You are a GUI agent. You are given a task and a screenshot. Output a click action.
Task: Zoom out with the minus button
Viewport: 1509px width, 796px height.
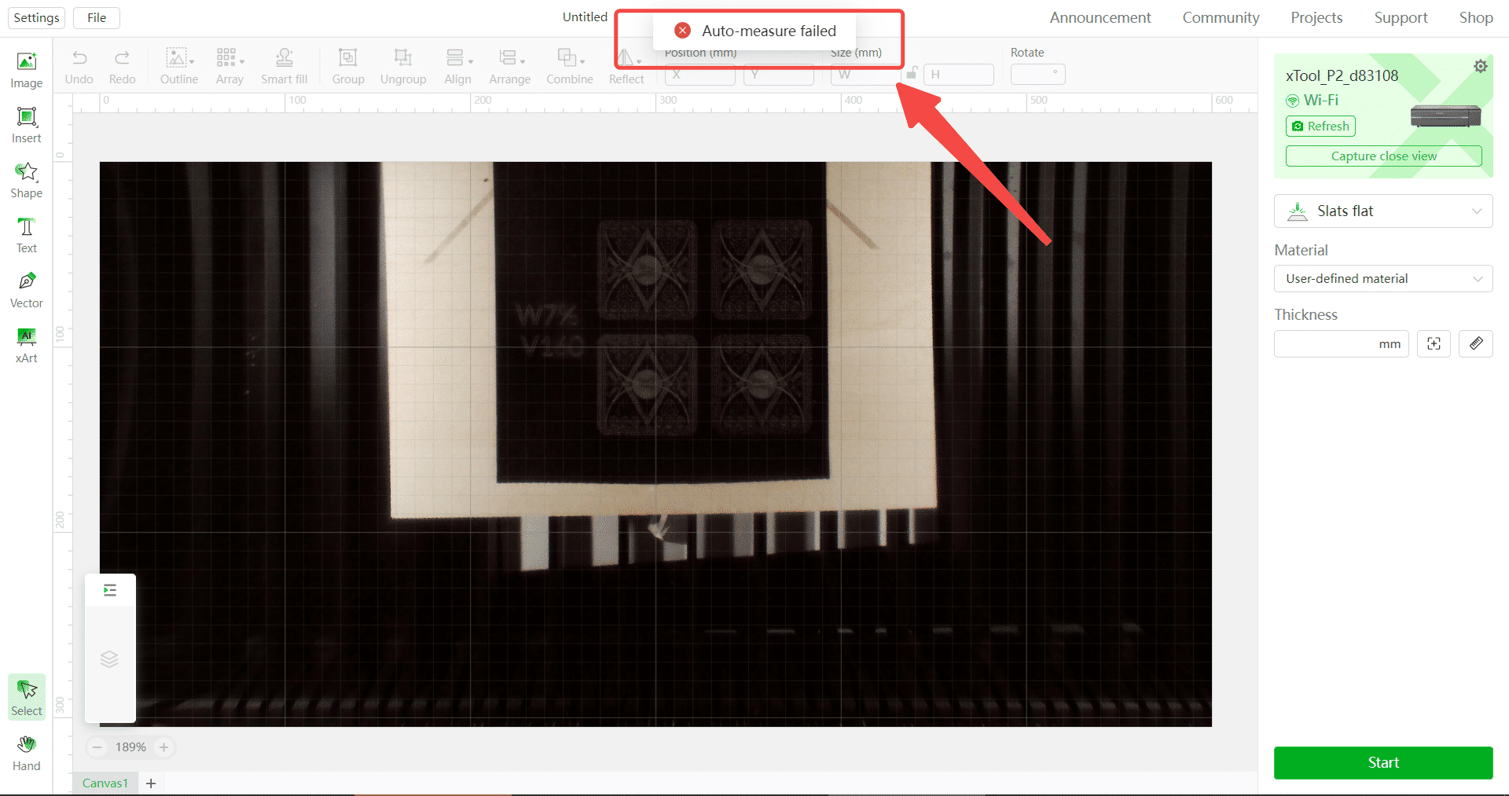tap(97, 747)
